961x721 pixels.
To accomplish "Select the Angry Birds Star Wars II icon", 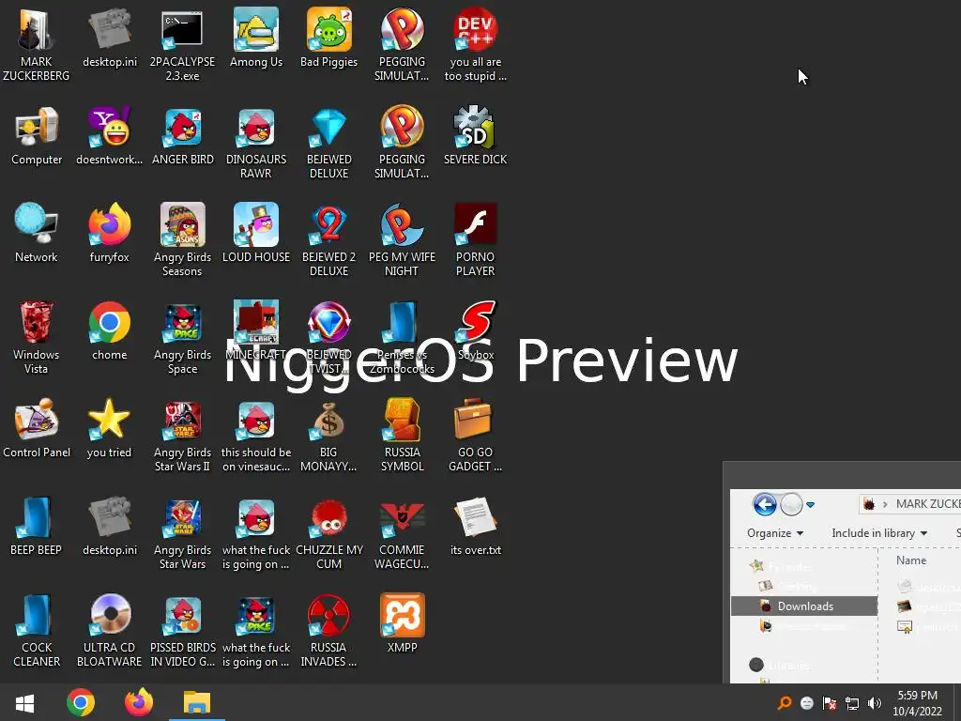I will coord(183,420).
